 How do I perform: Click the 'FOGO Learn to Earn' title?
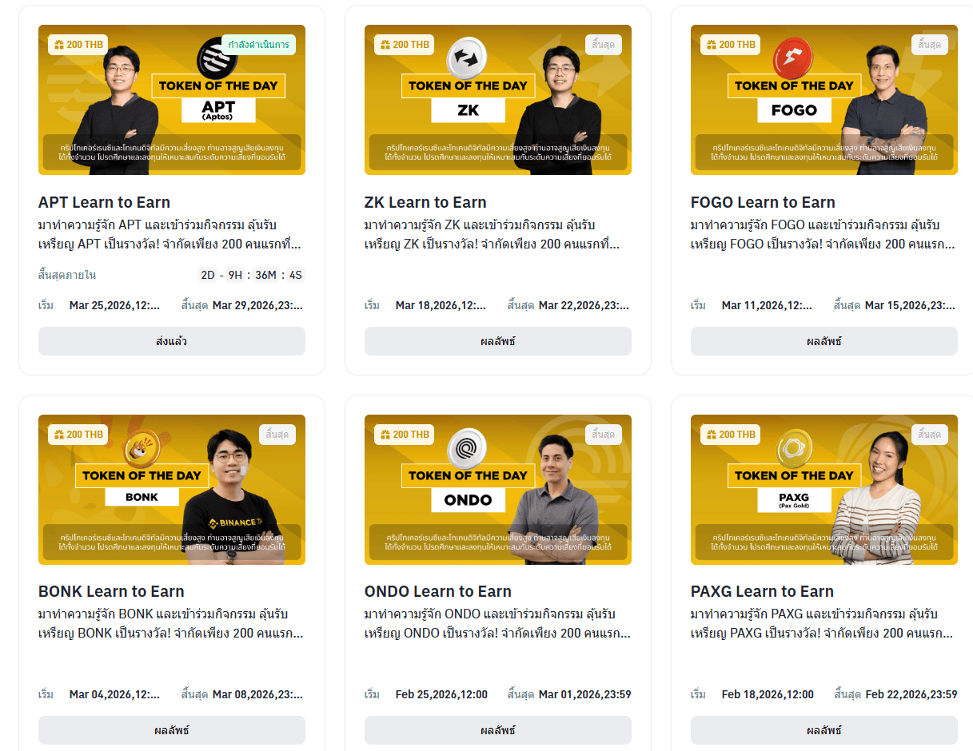tap(763, 202)
